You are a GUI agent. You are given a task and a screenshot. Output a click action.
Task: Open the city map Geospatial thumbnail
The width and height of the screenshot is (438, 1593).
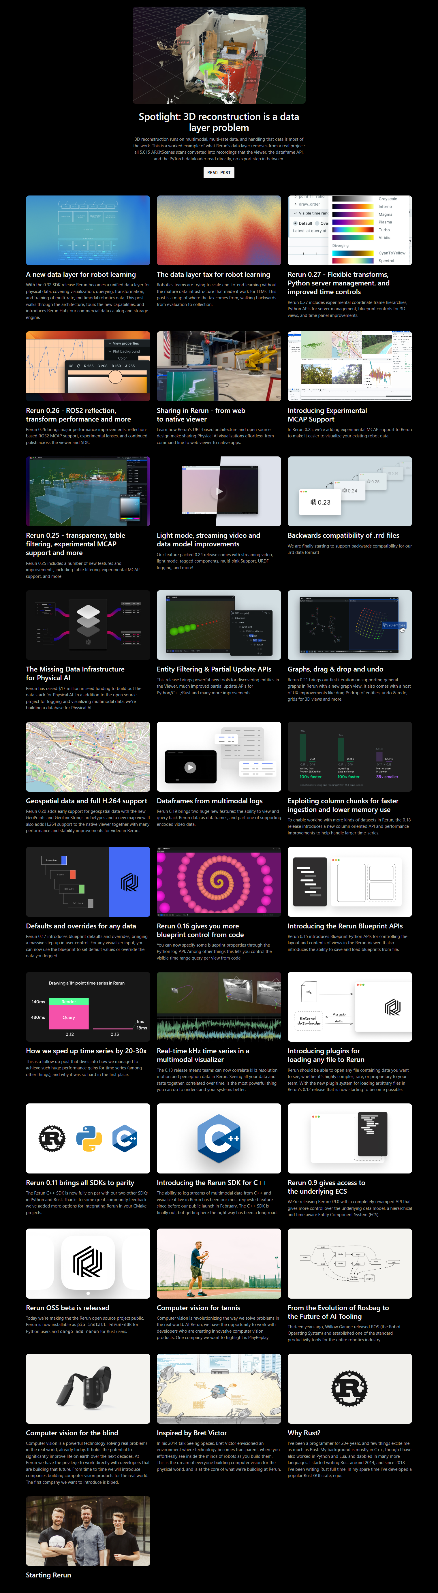point(88,756)
